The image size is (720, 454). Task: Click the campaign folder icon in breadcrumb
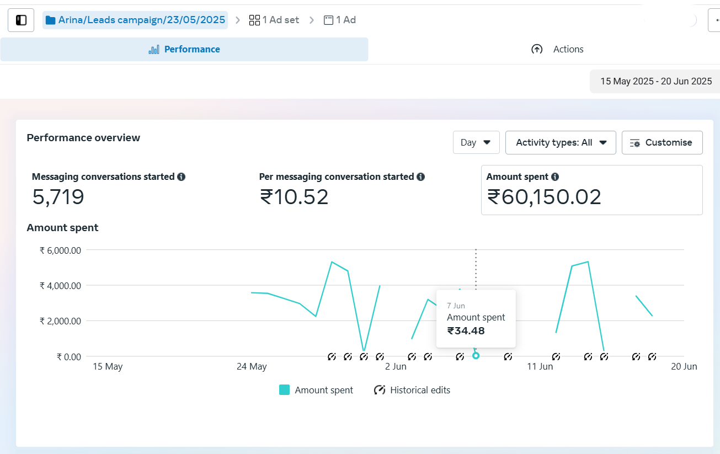pyautogui.click(x=51, y=20)
